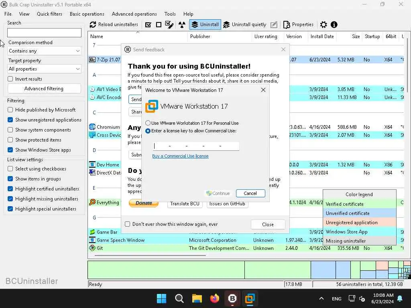
Task: Open the Advanced operations menu
Action: [134, 14]
